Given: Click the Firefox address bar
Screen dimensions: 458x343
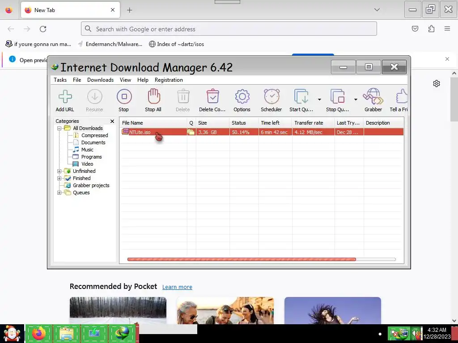Looking at the screenshot, I should pyautogui.click(x=229, y=29).
